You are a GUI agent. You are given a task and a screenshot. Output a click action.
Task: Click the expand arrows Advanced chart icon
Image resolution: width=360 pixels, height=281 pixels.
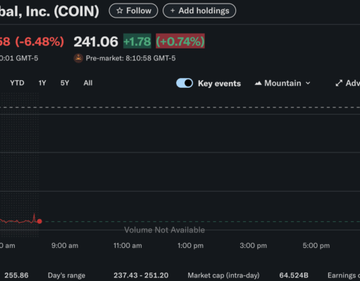coord(339,83)
